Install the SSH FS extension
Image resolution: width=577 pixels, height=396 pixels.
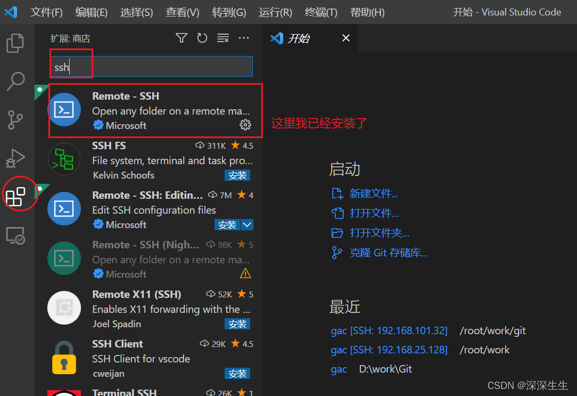click(x=237, y=175)
